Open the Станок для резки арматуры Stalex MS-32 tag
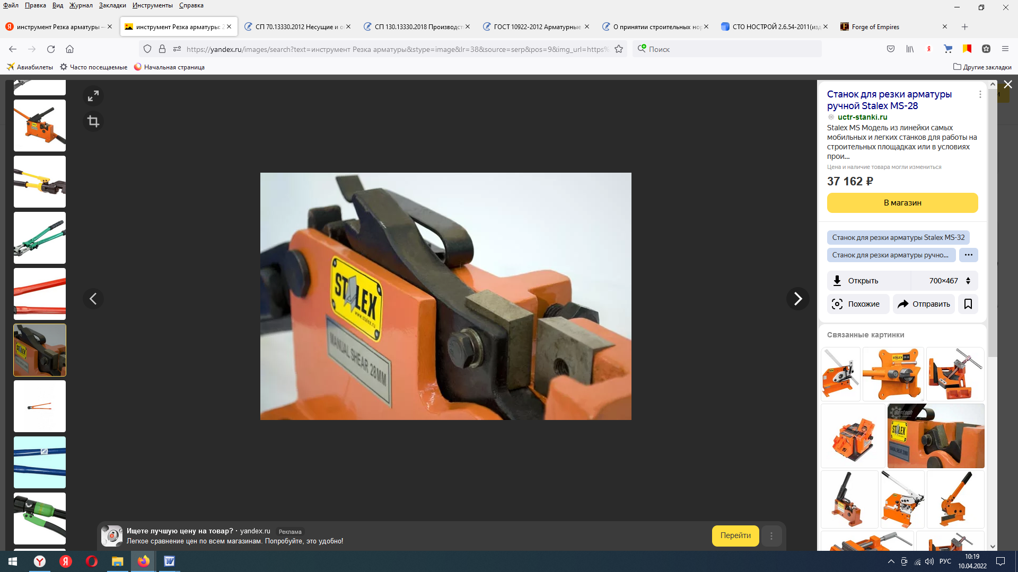This screenshot has height=572, width=1018. [898, 237]
